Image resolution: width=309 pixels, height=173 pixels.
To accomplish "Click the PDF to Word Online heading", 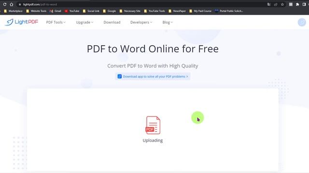I will click(153, 49).
